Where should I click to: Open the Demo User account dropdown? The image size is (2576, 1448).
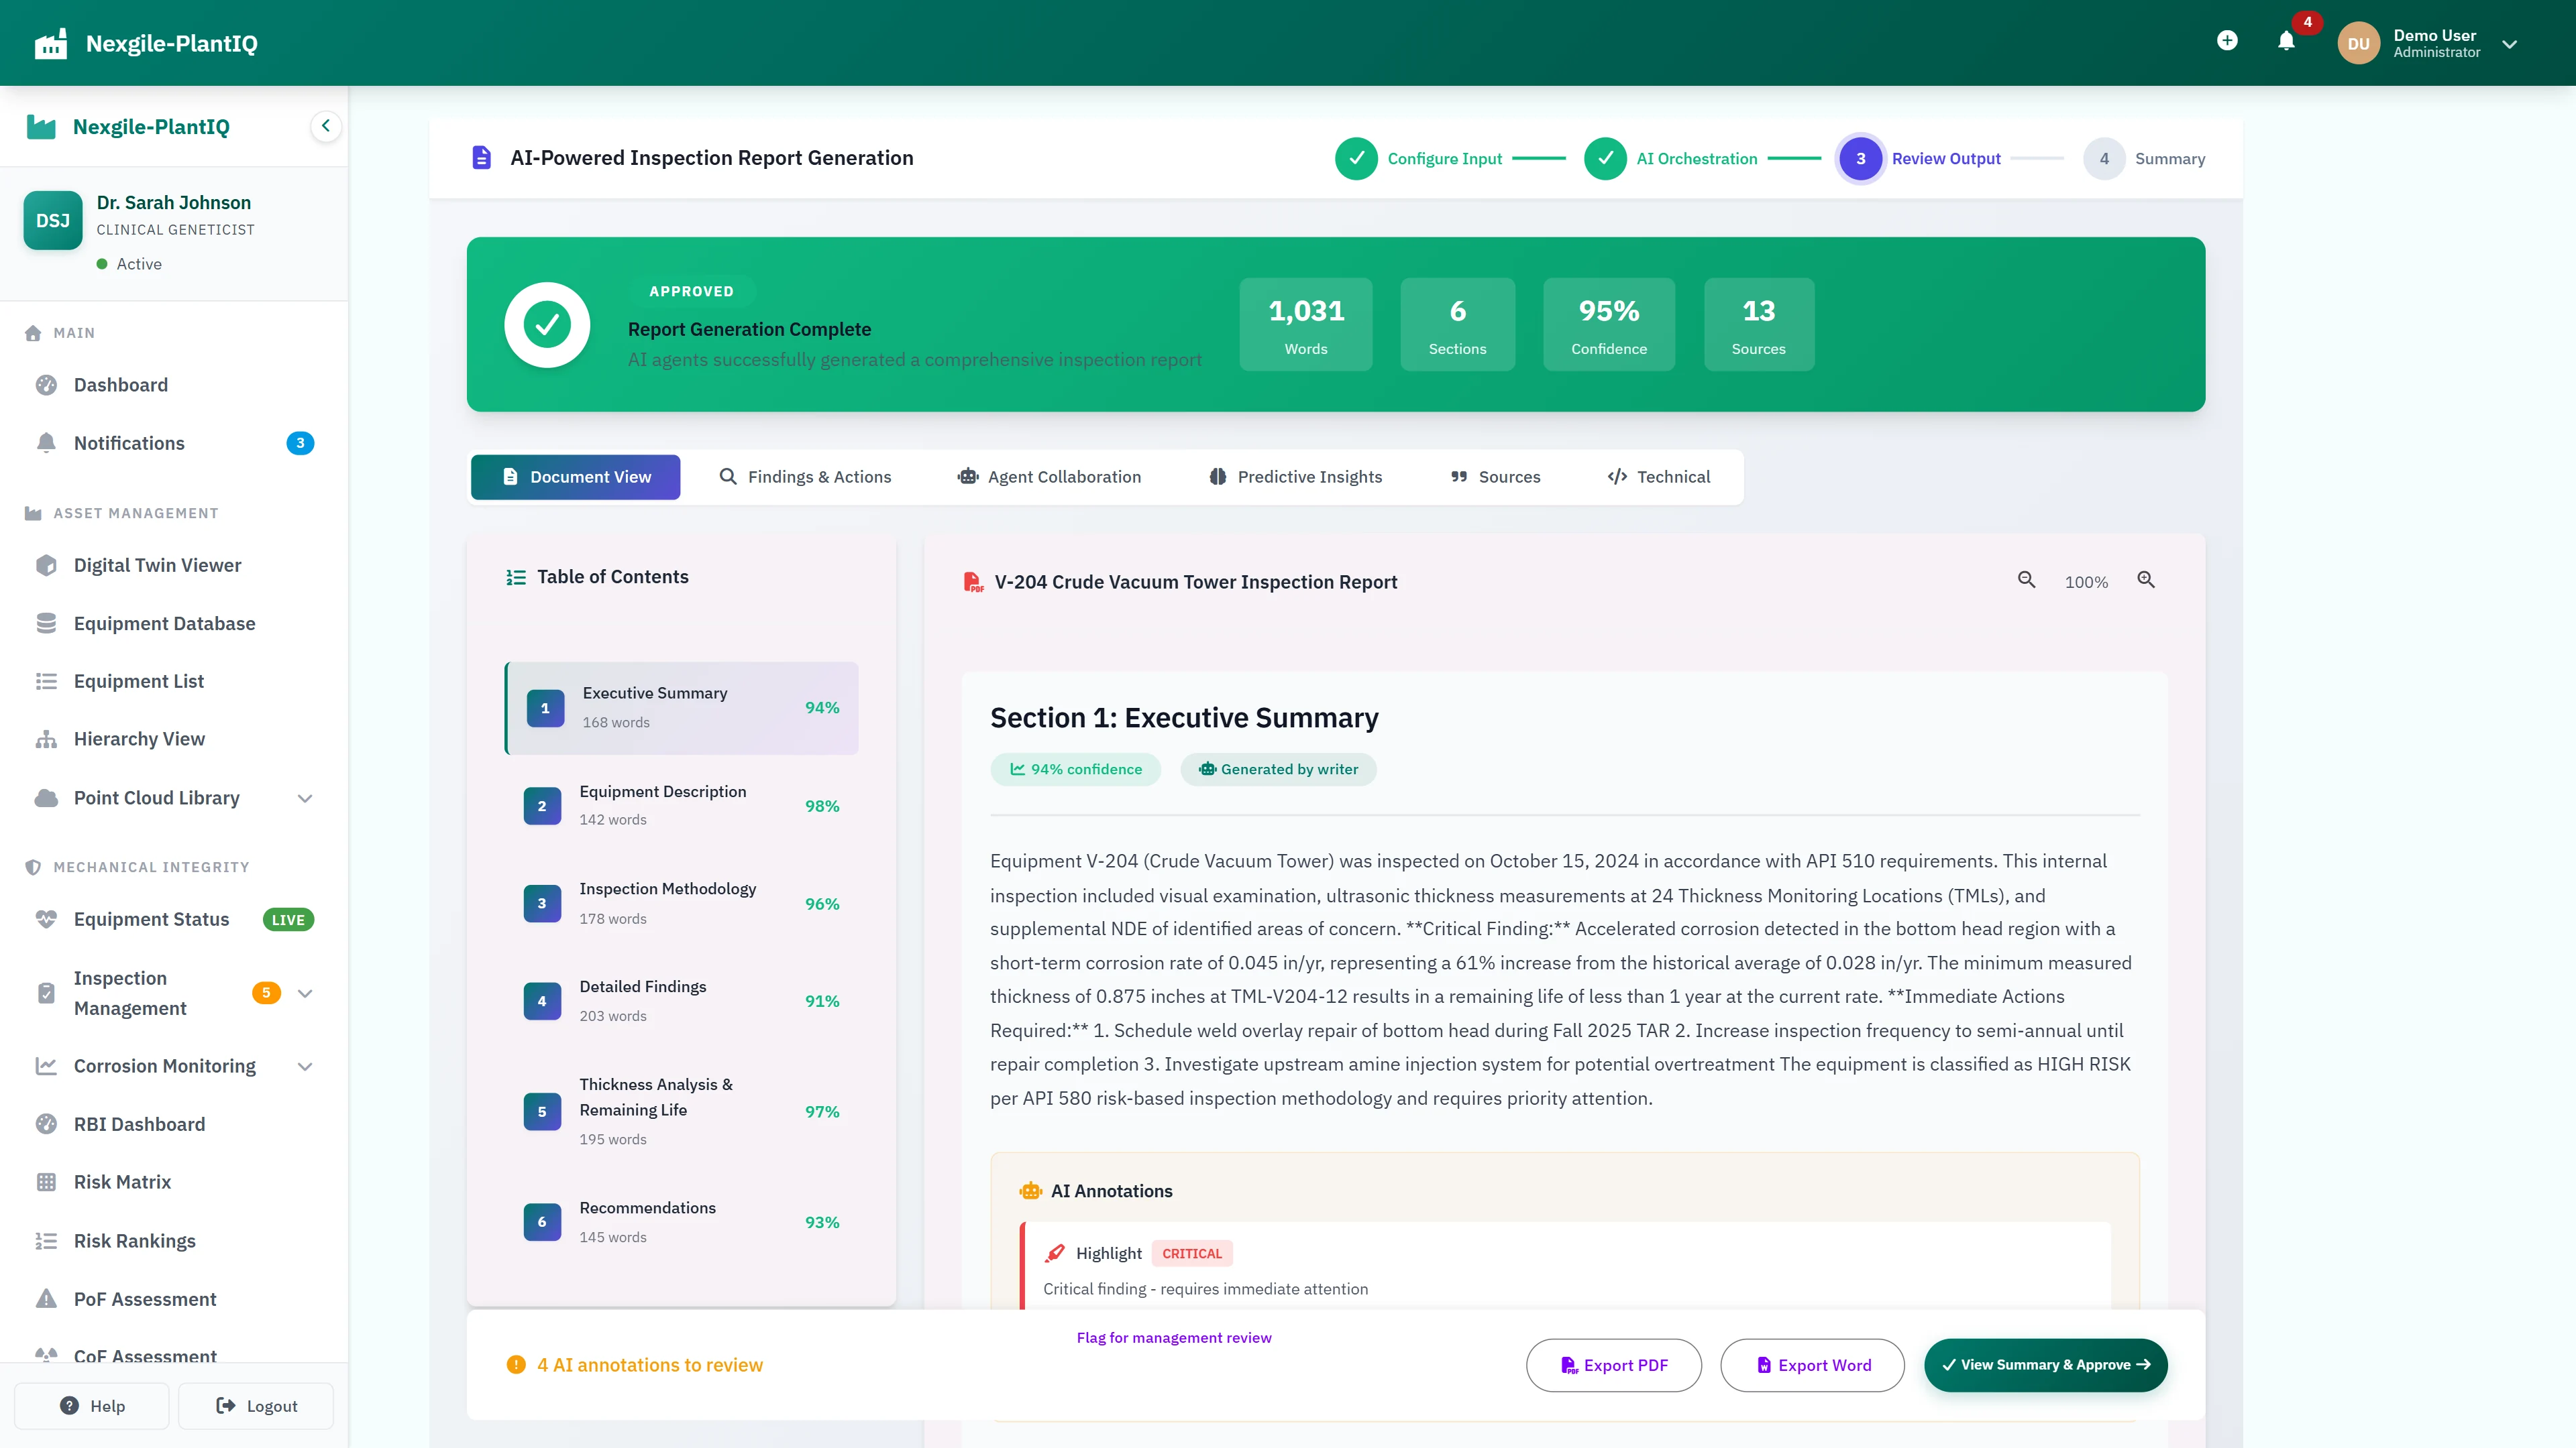2509,43
